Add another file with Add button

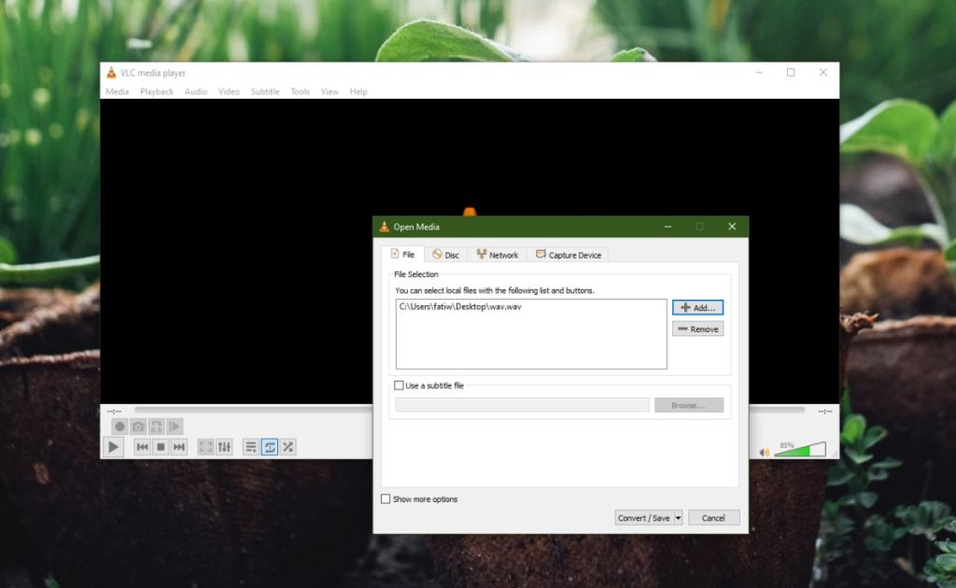click(697, 307)
